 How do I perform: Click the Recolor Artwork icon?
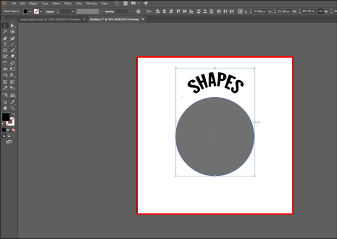pos(139,11)
